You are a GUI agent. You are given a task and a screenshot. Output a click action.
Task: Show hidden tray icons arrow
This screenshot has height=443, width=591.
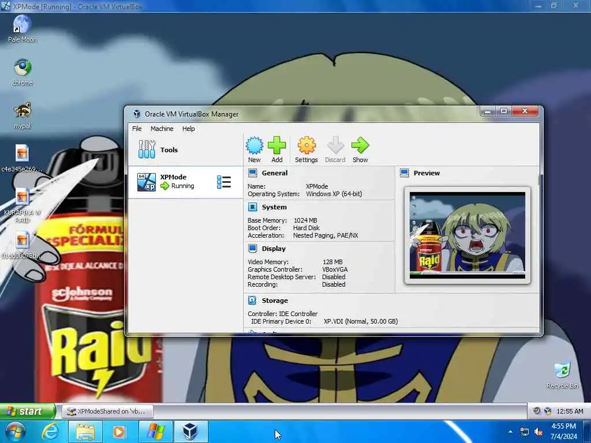click(x=510, y=431)
